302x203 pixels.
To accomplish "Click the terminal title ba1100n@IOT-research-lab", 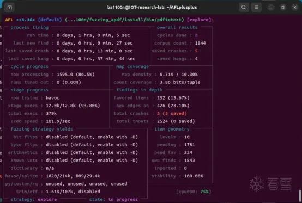I will [x=152, y=7].
